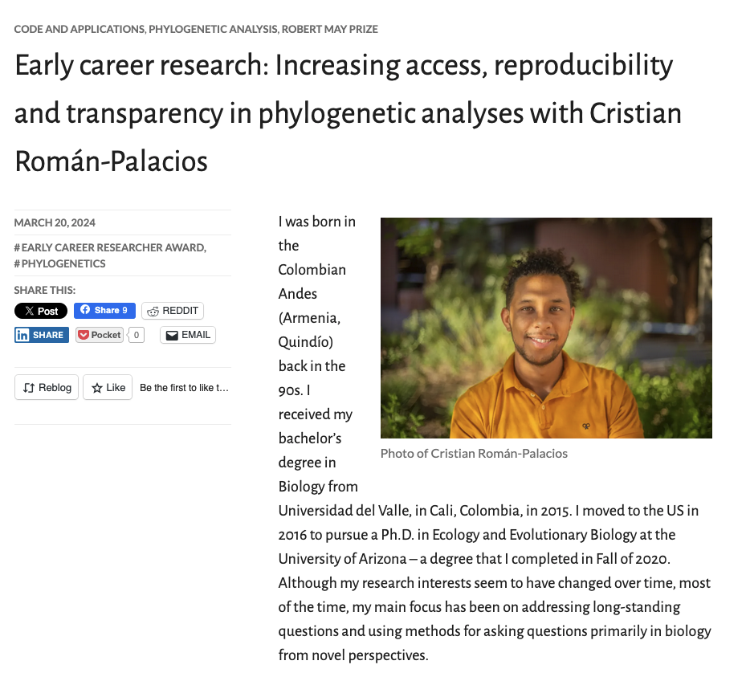Screen dimensions: 746x677
Task: Click the Reblog arrows icon
Action: click(29, 388)
